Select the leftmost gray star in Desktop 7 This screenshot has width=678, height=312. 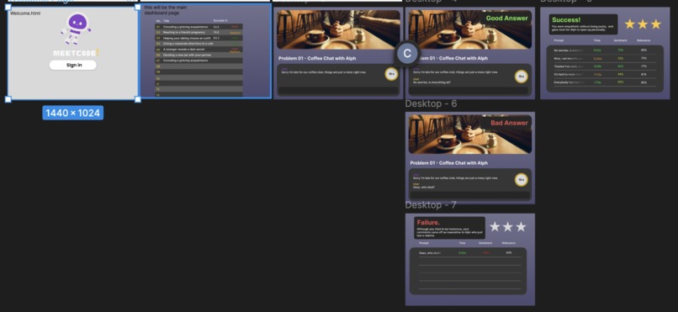pyautogui.click(x=495, y=226)
